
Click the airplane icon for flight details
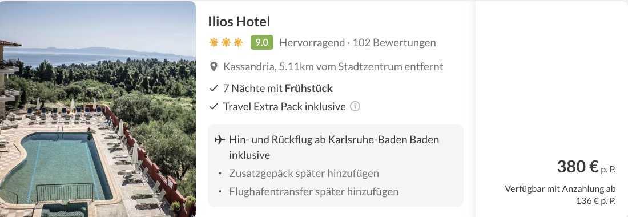(219, 140)
